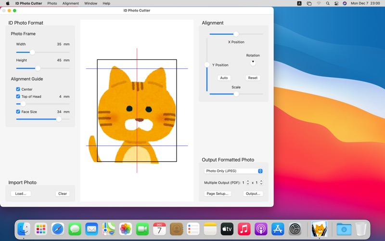Image resolution: width=385 pixels, height=241 pixels.
Task: Open the Alignment menu
Action: point(70,3)
